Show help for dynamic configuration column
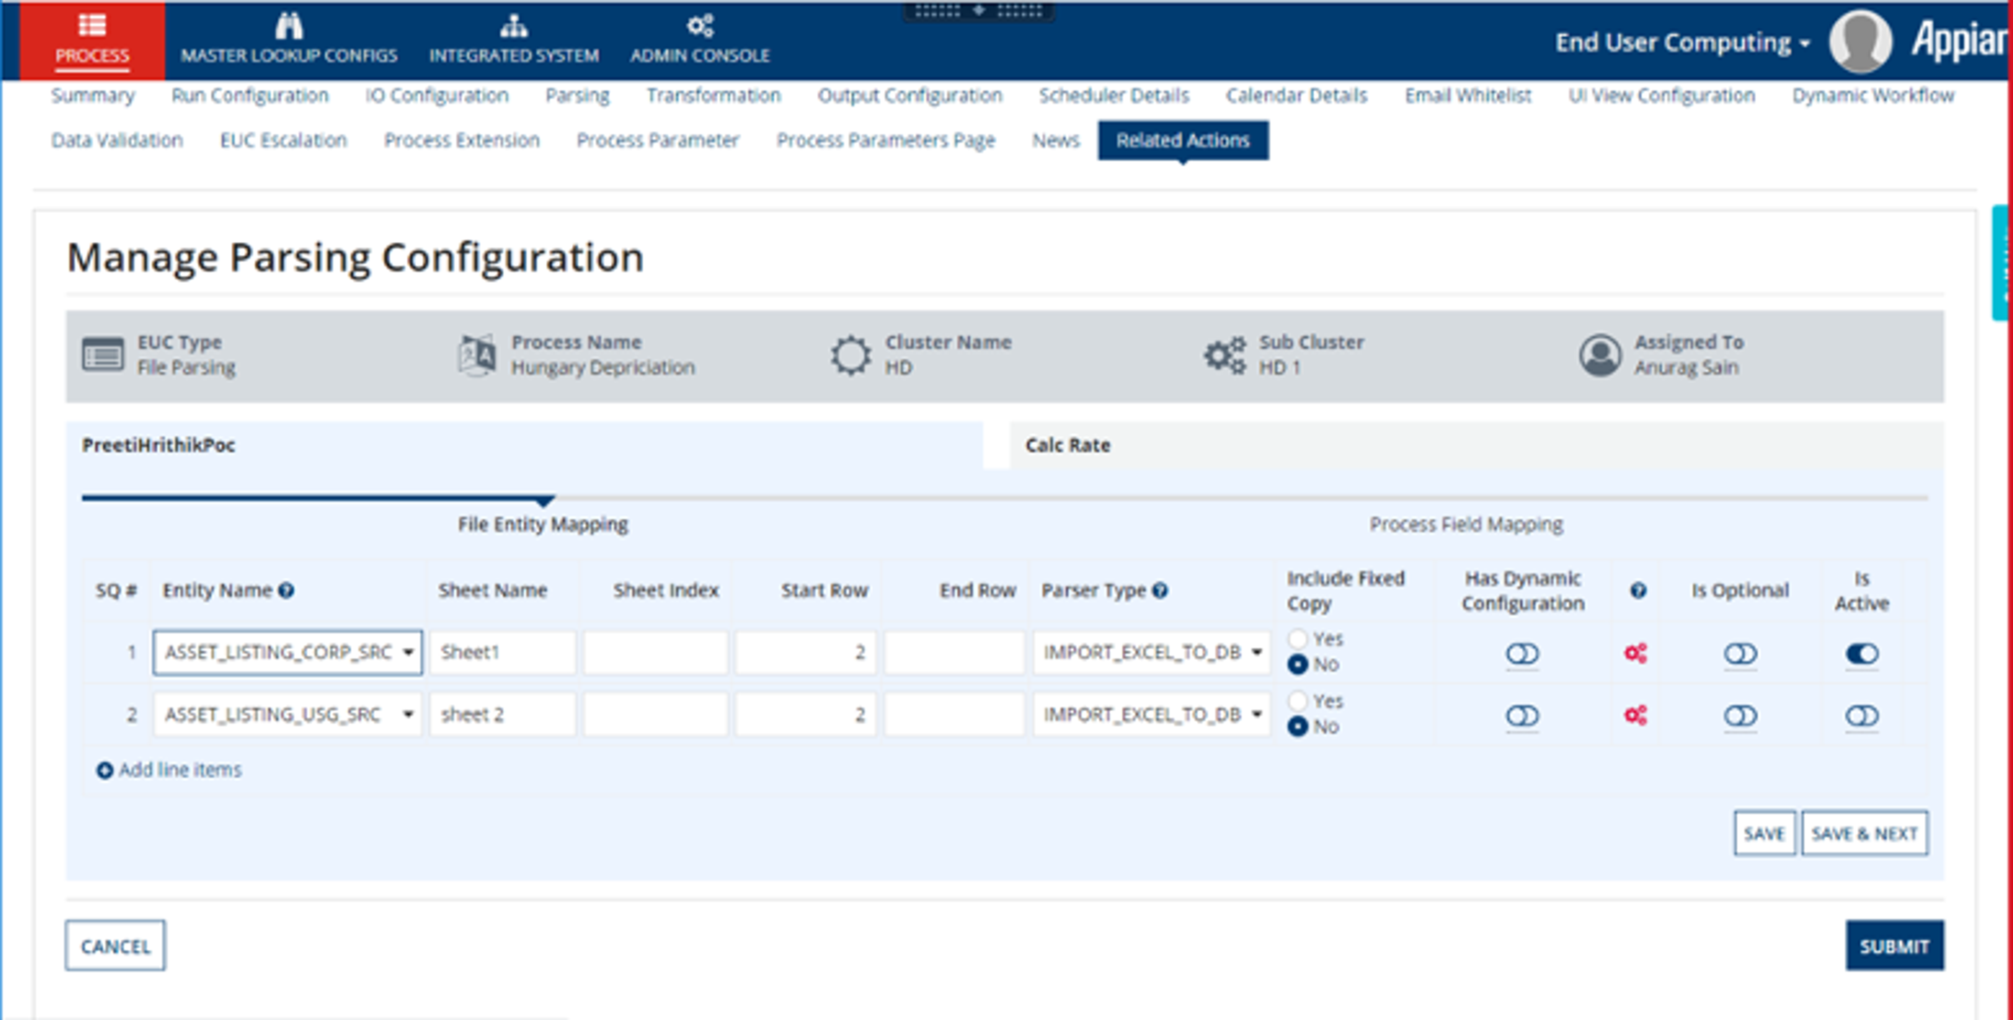 tap(1638, 590)
